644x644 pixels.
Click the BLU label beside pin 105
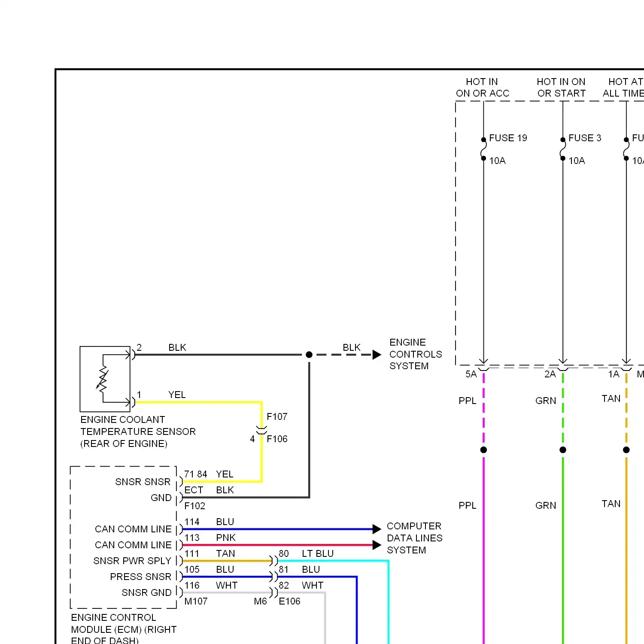pyautogui.click(x=225, y=569)
